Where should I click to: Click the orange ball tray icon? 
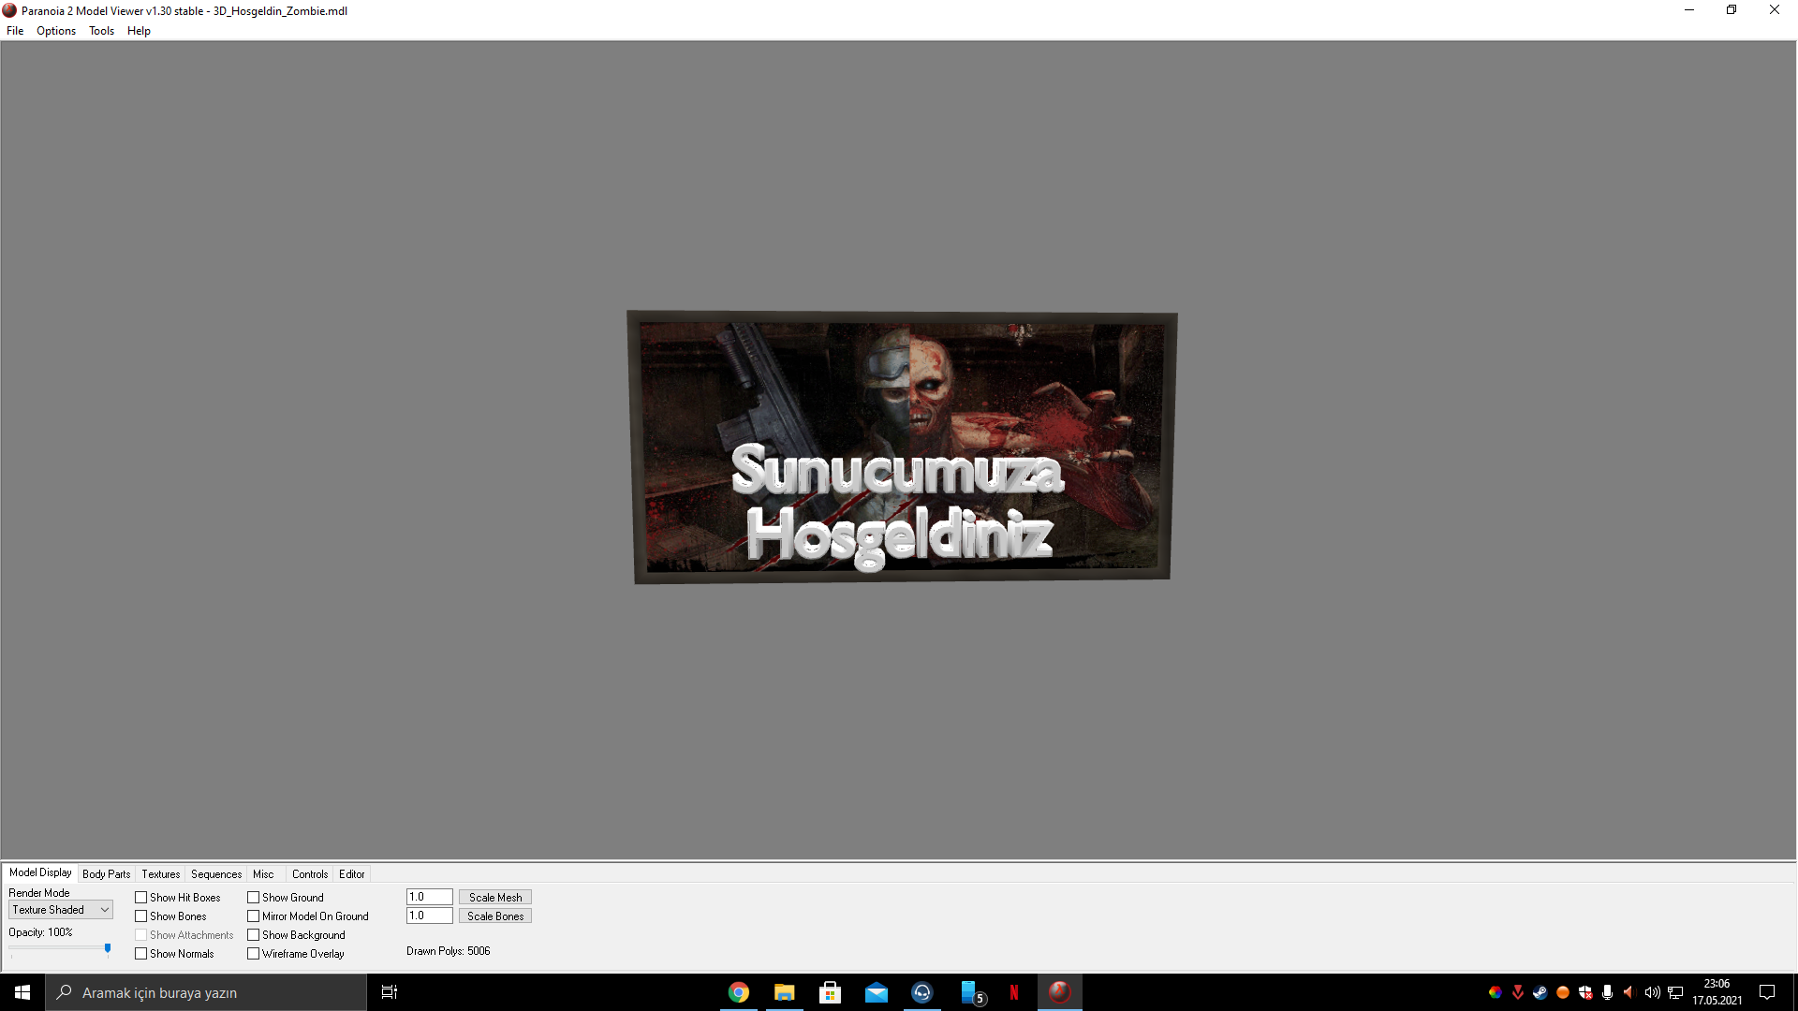coord(1563,992)
